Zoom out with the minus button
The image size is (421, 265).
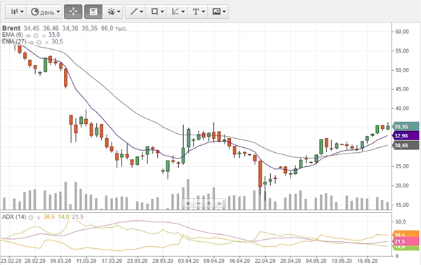tap(199, 203)
